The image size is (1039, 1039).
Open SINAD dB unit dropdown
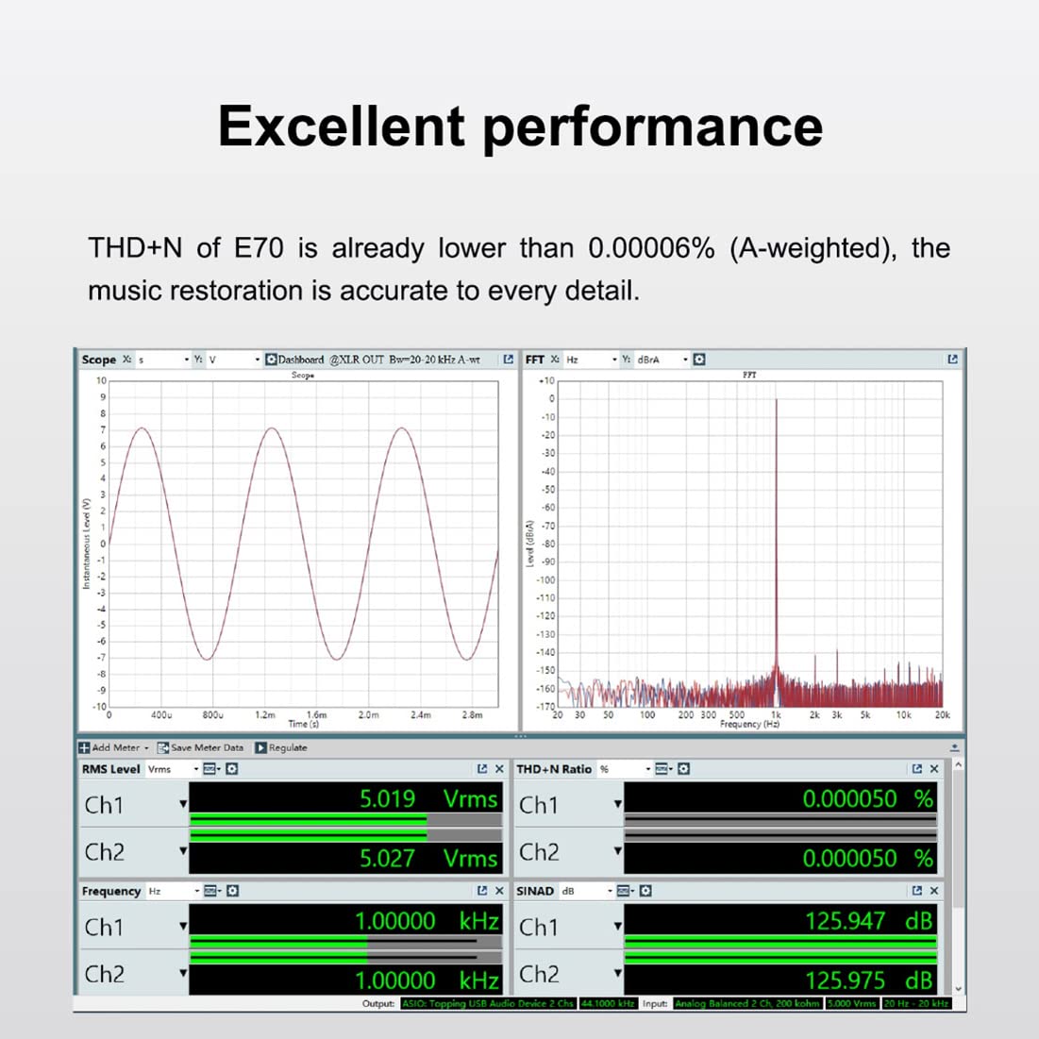tap(586, 891)
